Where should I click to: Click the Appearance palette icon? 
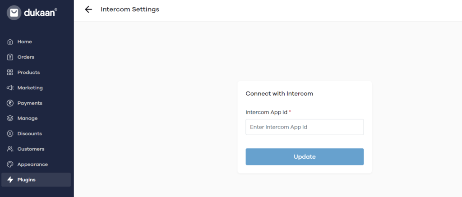10,164
